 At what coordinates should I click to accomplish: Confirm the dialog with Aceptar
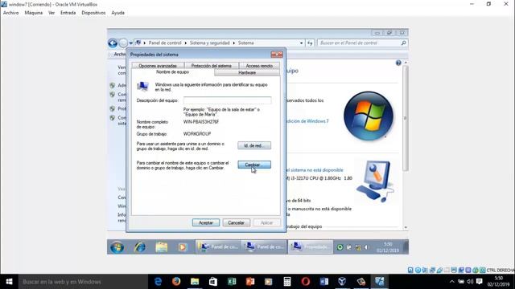tap(206, 222)
